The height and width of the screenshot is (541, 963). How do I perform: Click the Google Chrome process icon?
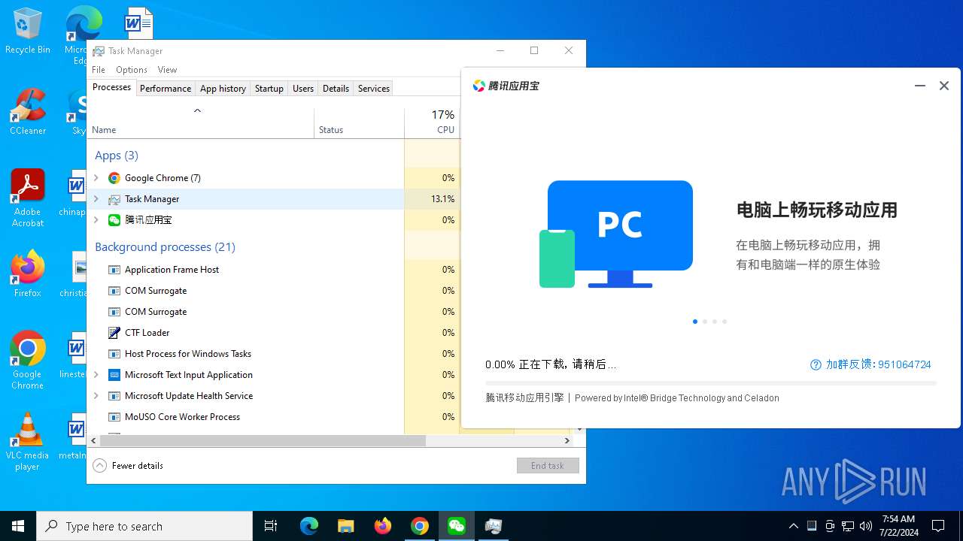(x=114, y=178)
